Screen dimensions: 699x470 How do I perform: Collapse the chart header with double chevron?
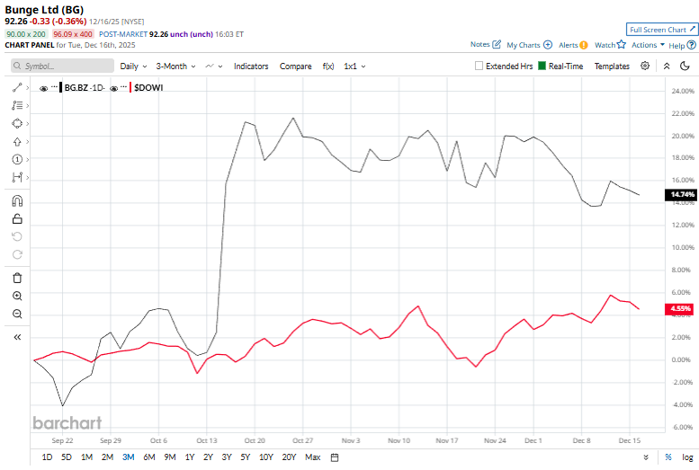pos(667,66)
